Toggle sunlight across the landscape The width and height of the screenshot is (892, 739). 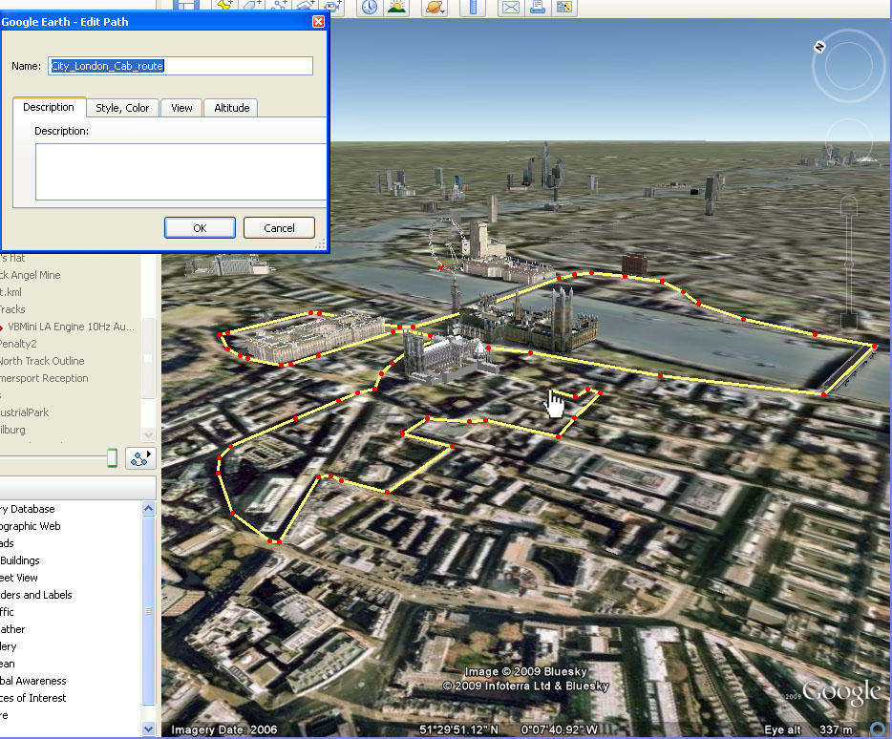[x=396, y=7]
